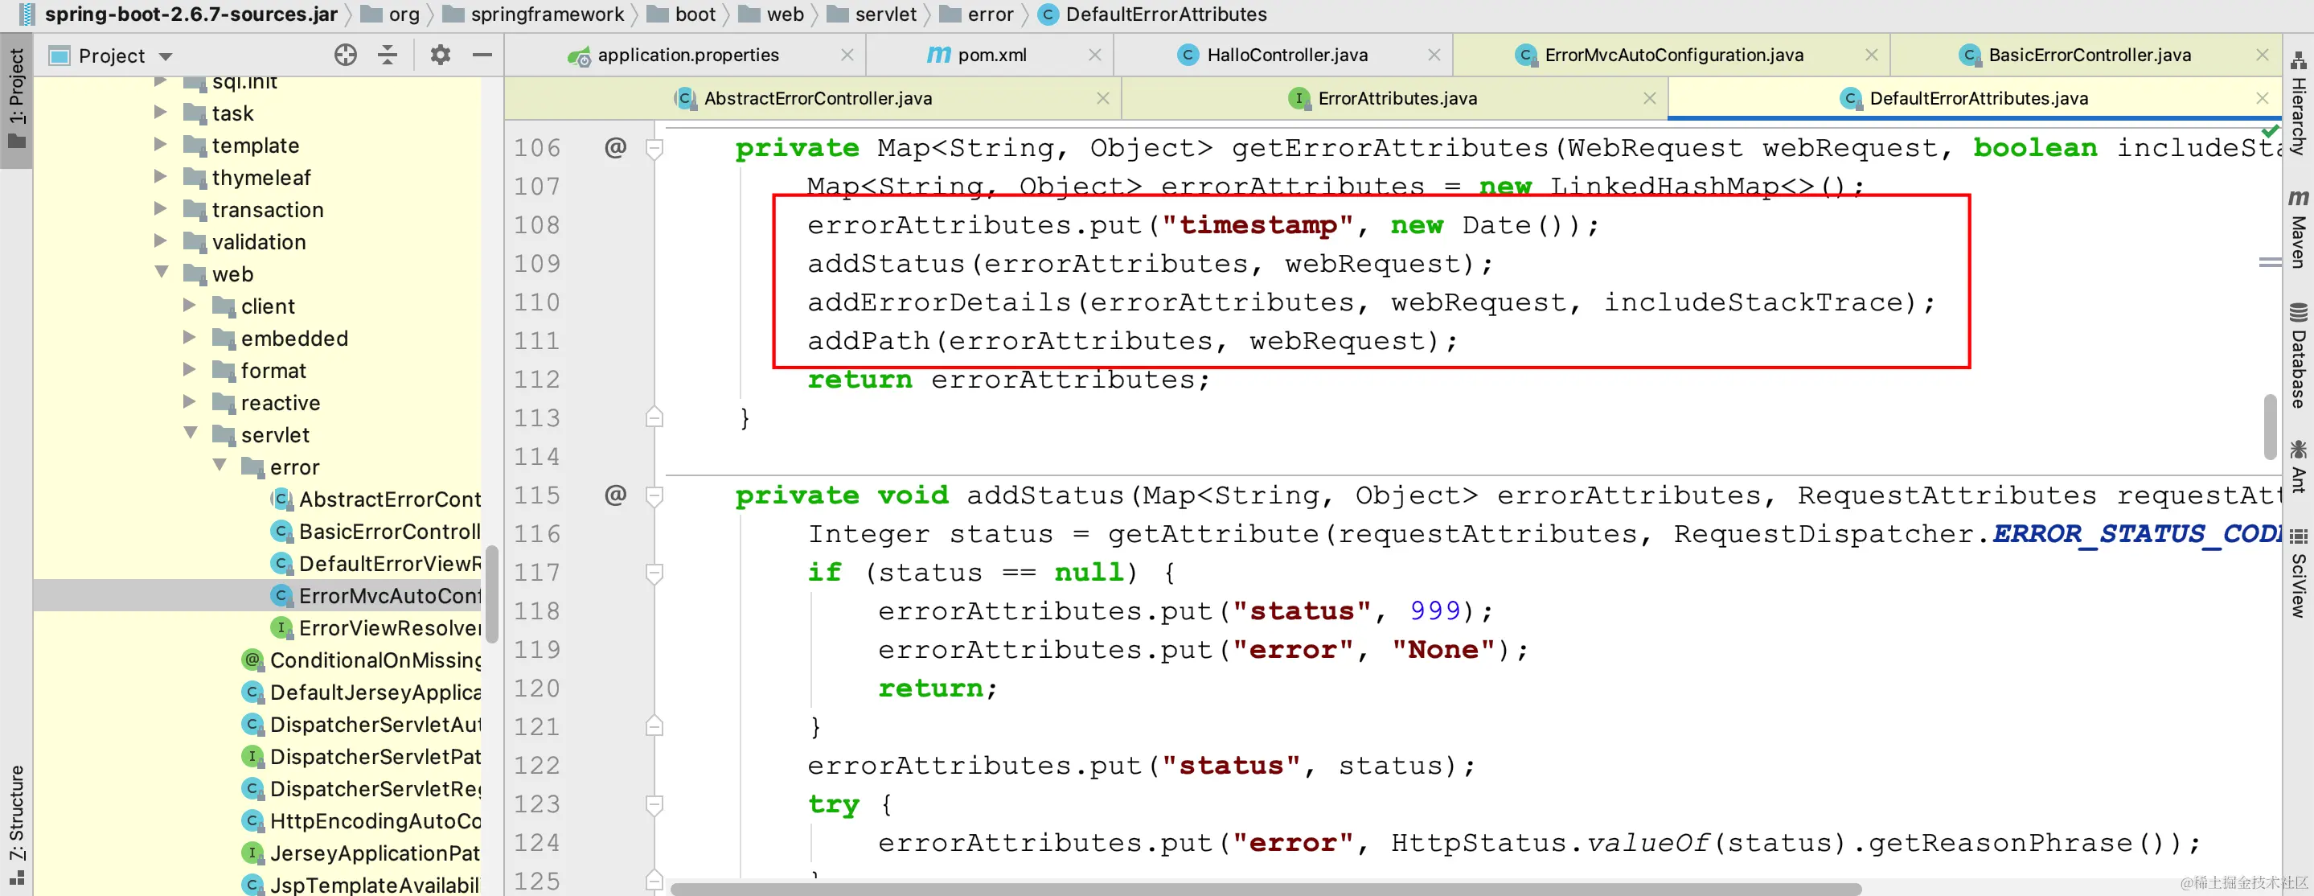Click the collapse all icon in Project panel
This screenshot has width=2314, height=896.
point(388,55)
